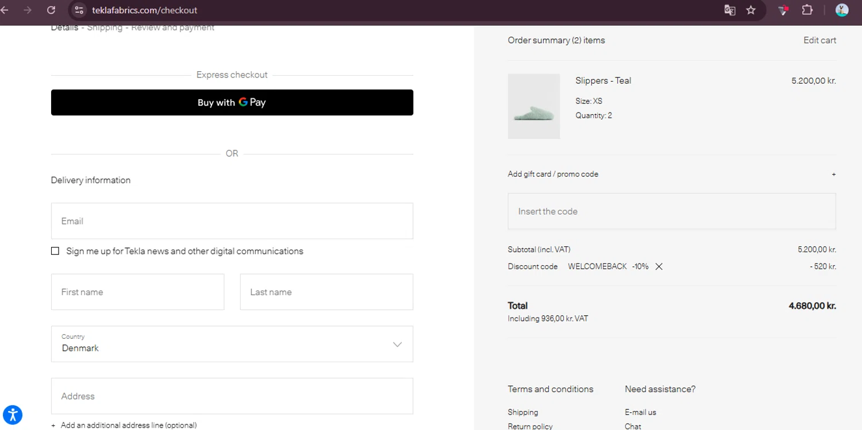Click the discount amount - 520 kr.
The image size is (862, 430).
pyautogui.click(x=823, y=266)
